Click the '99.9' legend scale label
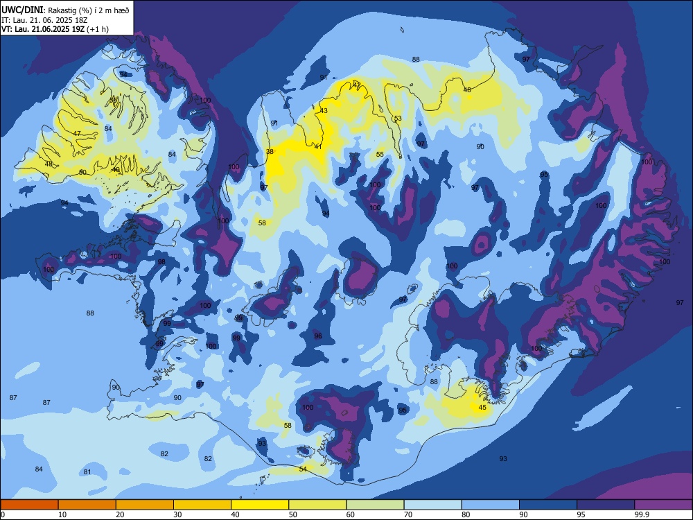Viewport: 693px width, 520px height. click(x=642, y=514)
